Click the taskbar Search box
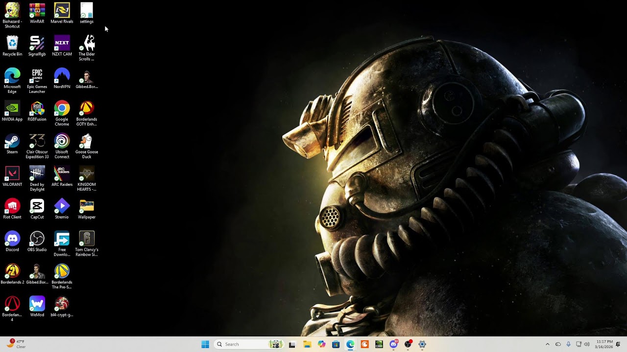627x352 pixels. point(249,344)
